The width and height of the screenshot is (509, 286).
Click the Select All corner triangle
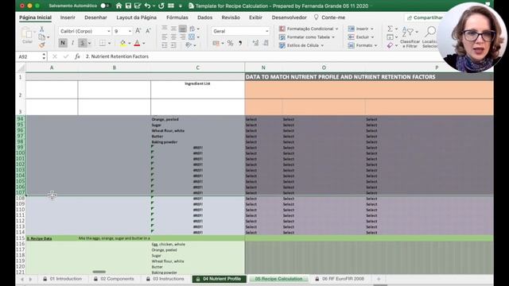(21, 68)
